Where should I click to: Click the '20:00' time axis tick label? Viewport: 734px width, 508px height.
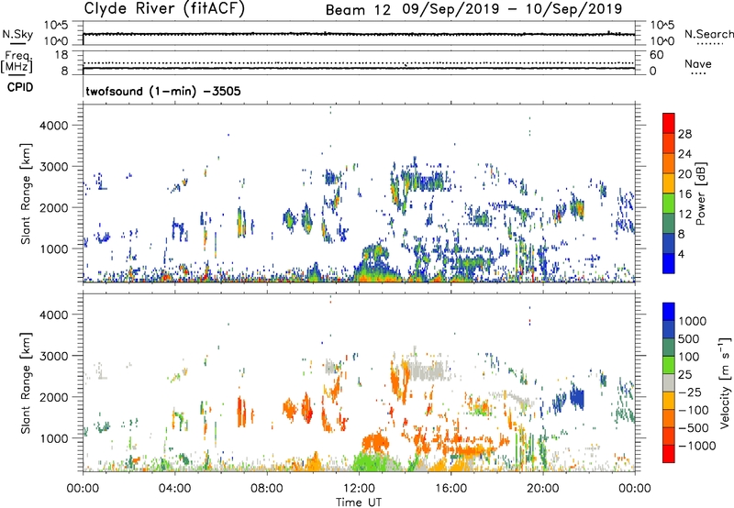coord(543,489)
